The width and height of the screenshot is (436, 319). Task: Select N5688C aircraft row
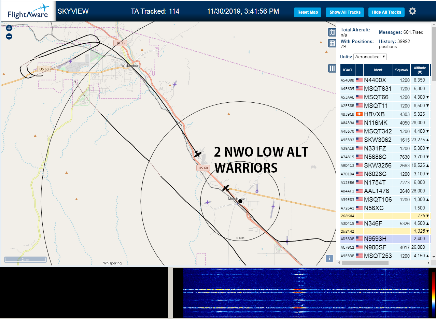point(385,157)
